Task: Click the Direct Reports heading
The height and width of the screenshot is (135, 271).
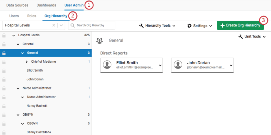Action: pos(114,53)
